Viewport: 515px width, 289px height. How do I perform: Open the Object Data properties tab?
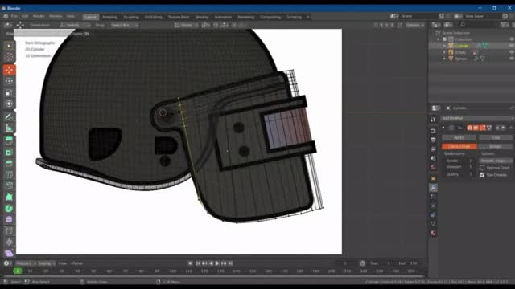pyautogui.click(x=433, y=224)
